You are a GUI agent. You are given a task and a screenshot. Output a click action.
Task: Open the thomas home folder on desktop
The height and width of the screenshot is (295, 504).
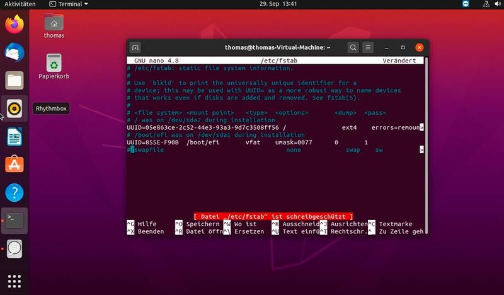click(54, 26)
